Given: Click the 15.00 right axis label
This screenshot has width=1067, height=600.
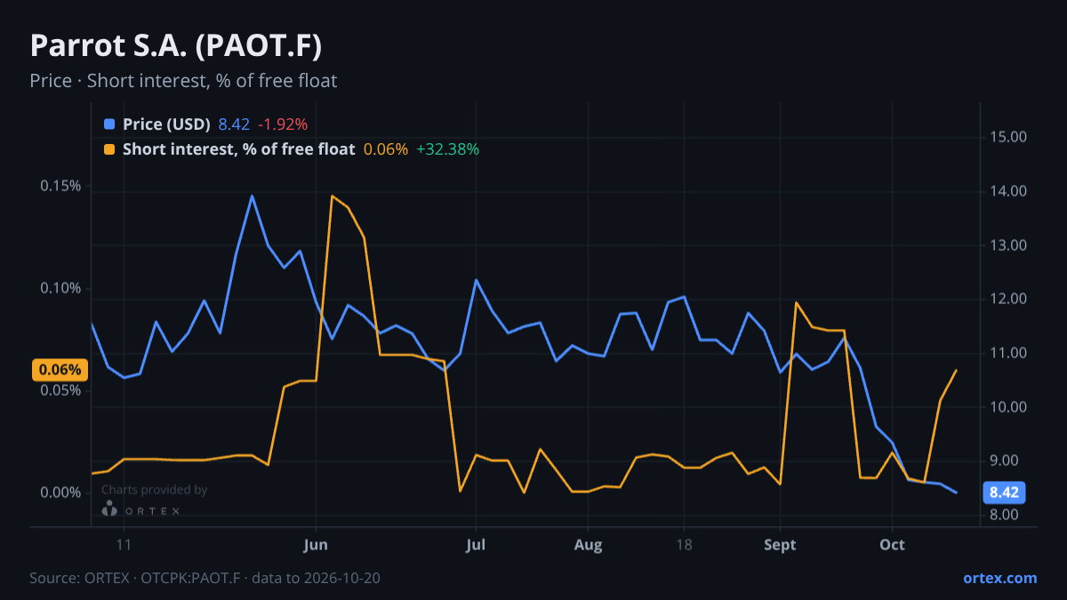Looking at the screenshot, I should (x=1007, y=137).
